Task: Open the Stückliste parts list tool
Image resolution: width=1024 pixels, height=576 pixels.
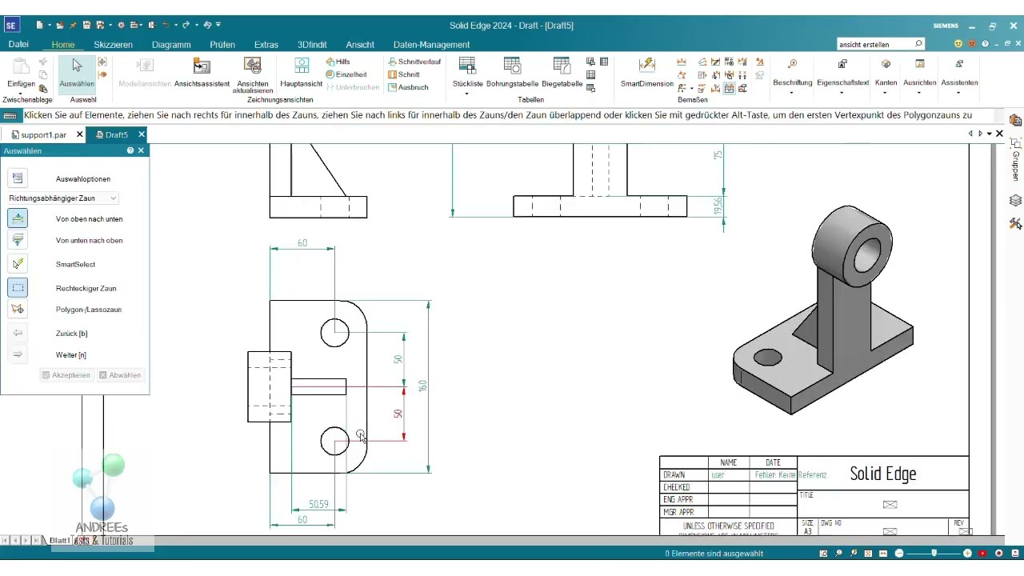Action: [467, 72]
